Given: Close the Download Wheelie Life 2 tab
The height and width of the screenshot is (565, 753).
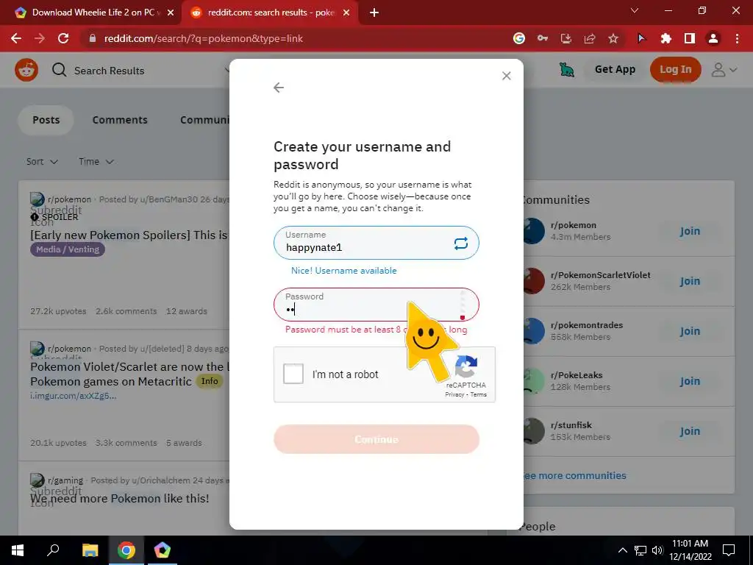Looking at the screenshot, I should [x=171, y=13].
